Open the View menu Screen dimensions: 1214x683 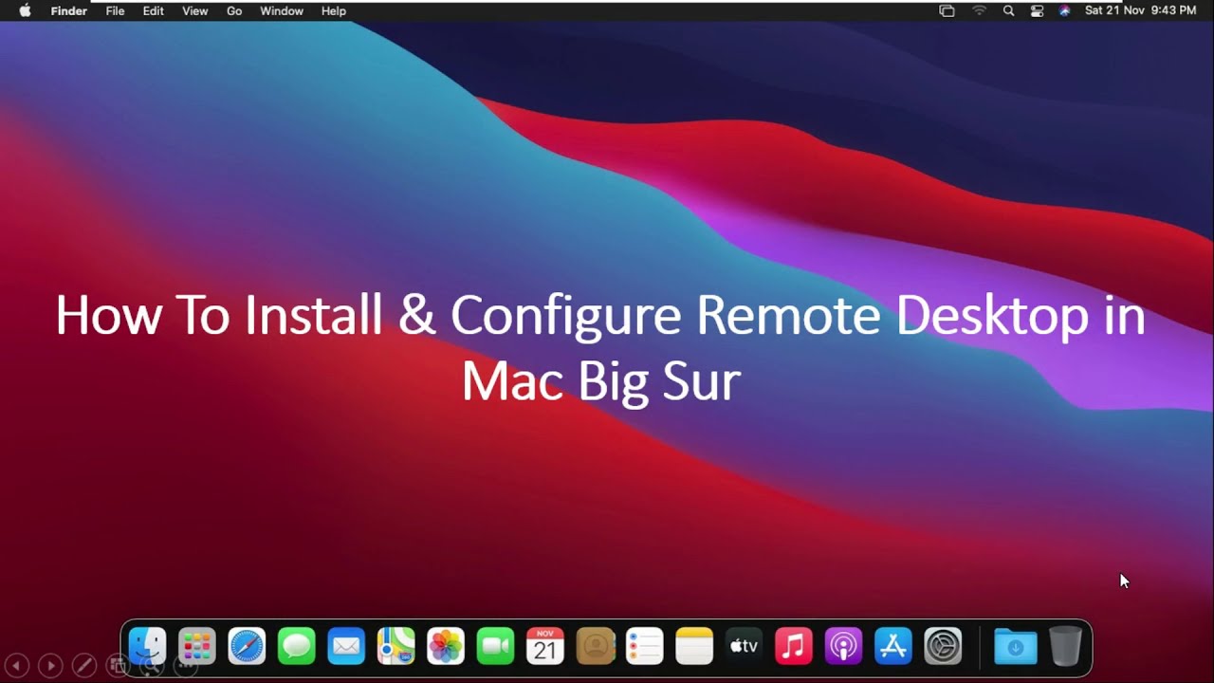click(195, 10)
